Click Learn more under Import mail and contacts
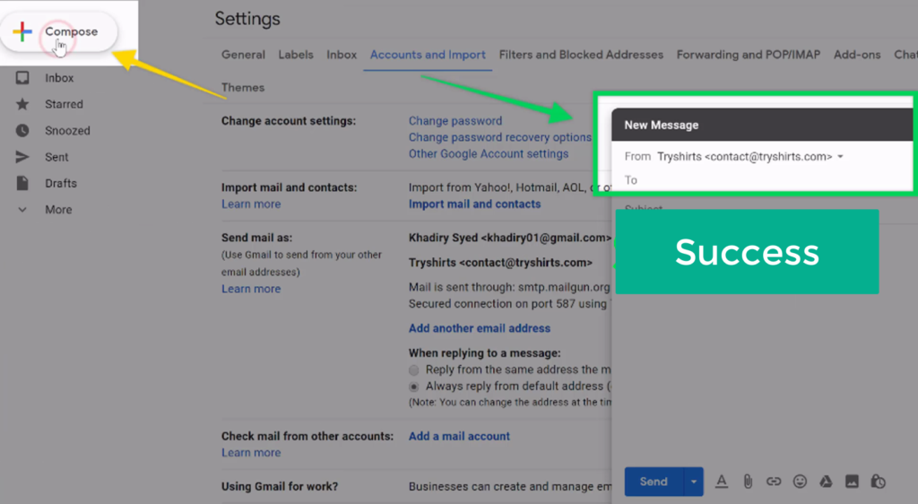The image size is (918, 504). [251, 204]
